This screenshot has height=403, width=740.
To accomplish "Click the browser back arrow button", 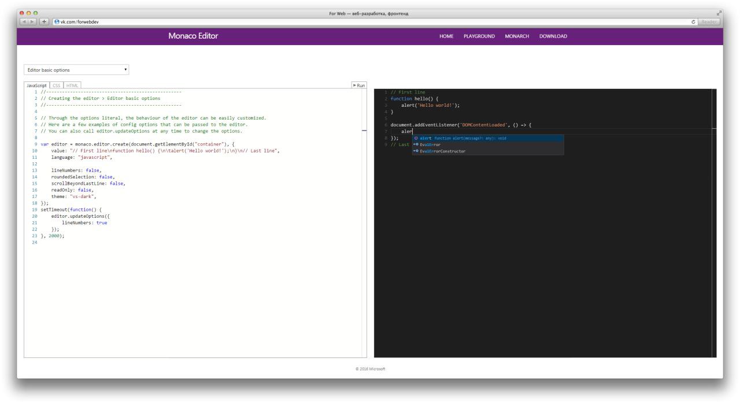I will pyautogui.click(x=24, y=21).
